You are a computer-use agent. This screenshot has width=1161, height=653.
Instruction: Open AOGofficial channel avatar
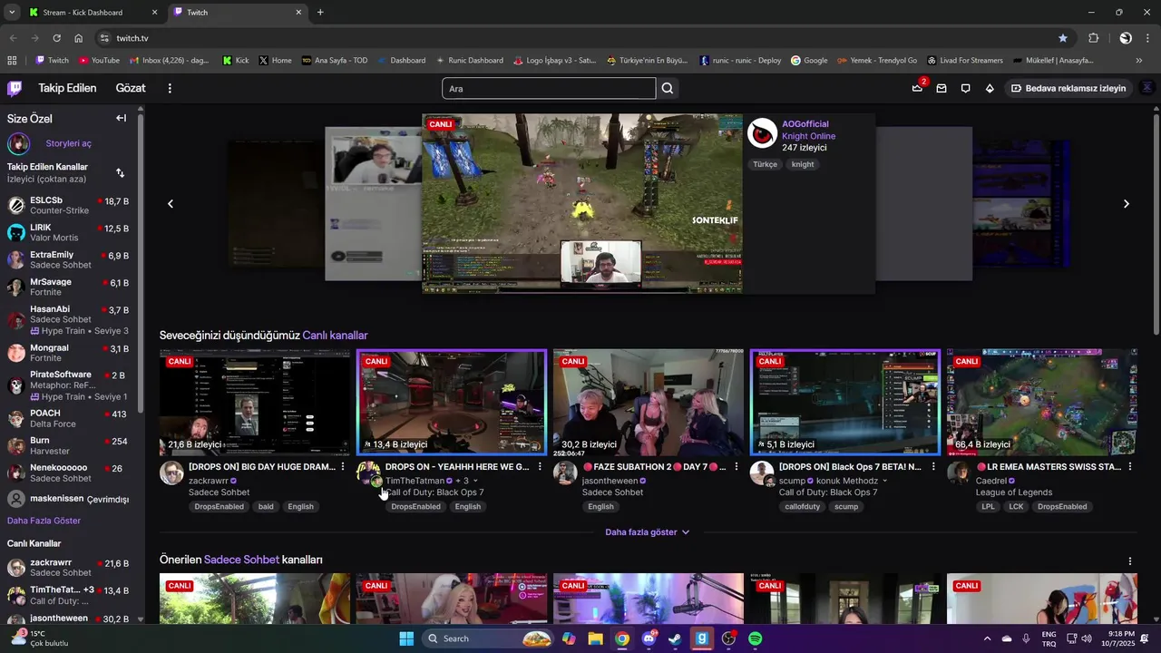762,133
